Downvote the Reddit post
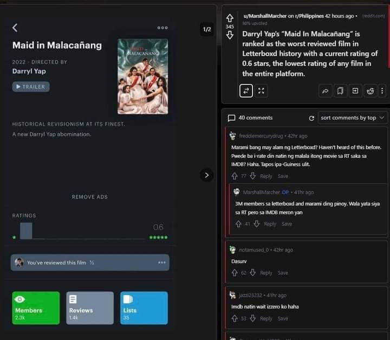 click(x=230, y=35)
